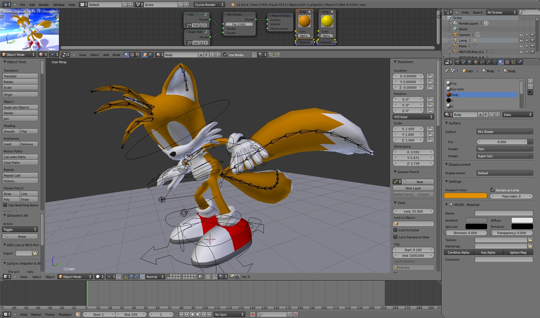
Task: Open the Modifiers properties tab wrench icon
Action: click(x=488, y=62)
